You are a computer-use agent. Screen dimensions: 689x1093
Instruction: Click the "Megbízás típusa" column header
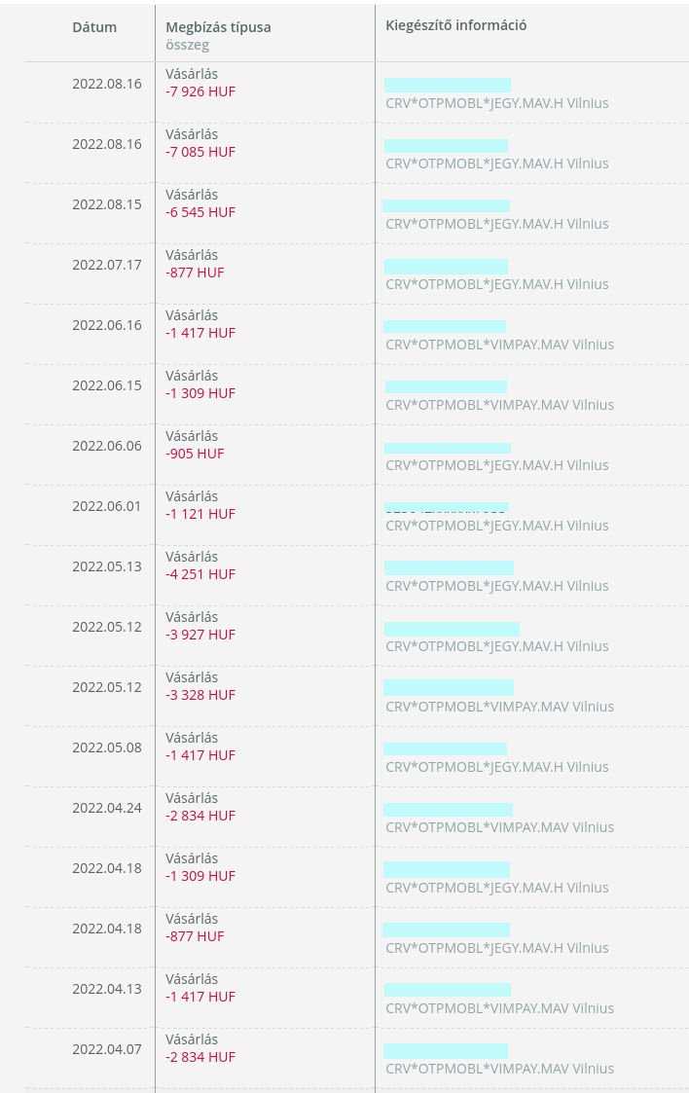pos(218,27)
